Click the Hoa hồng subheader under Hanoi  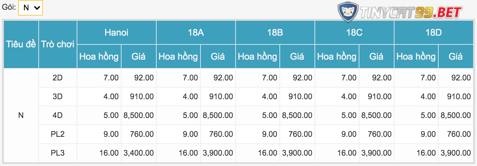(x=99, y=56)
